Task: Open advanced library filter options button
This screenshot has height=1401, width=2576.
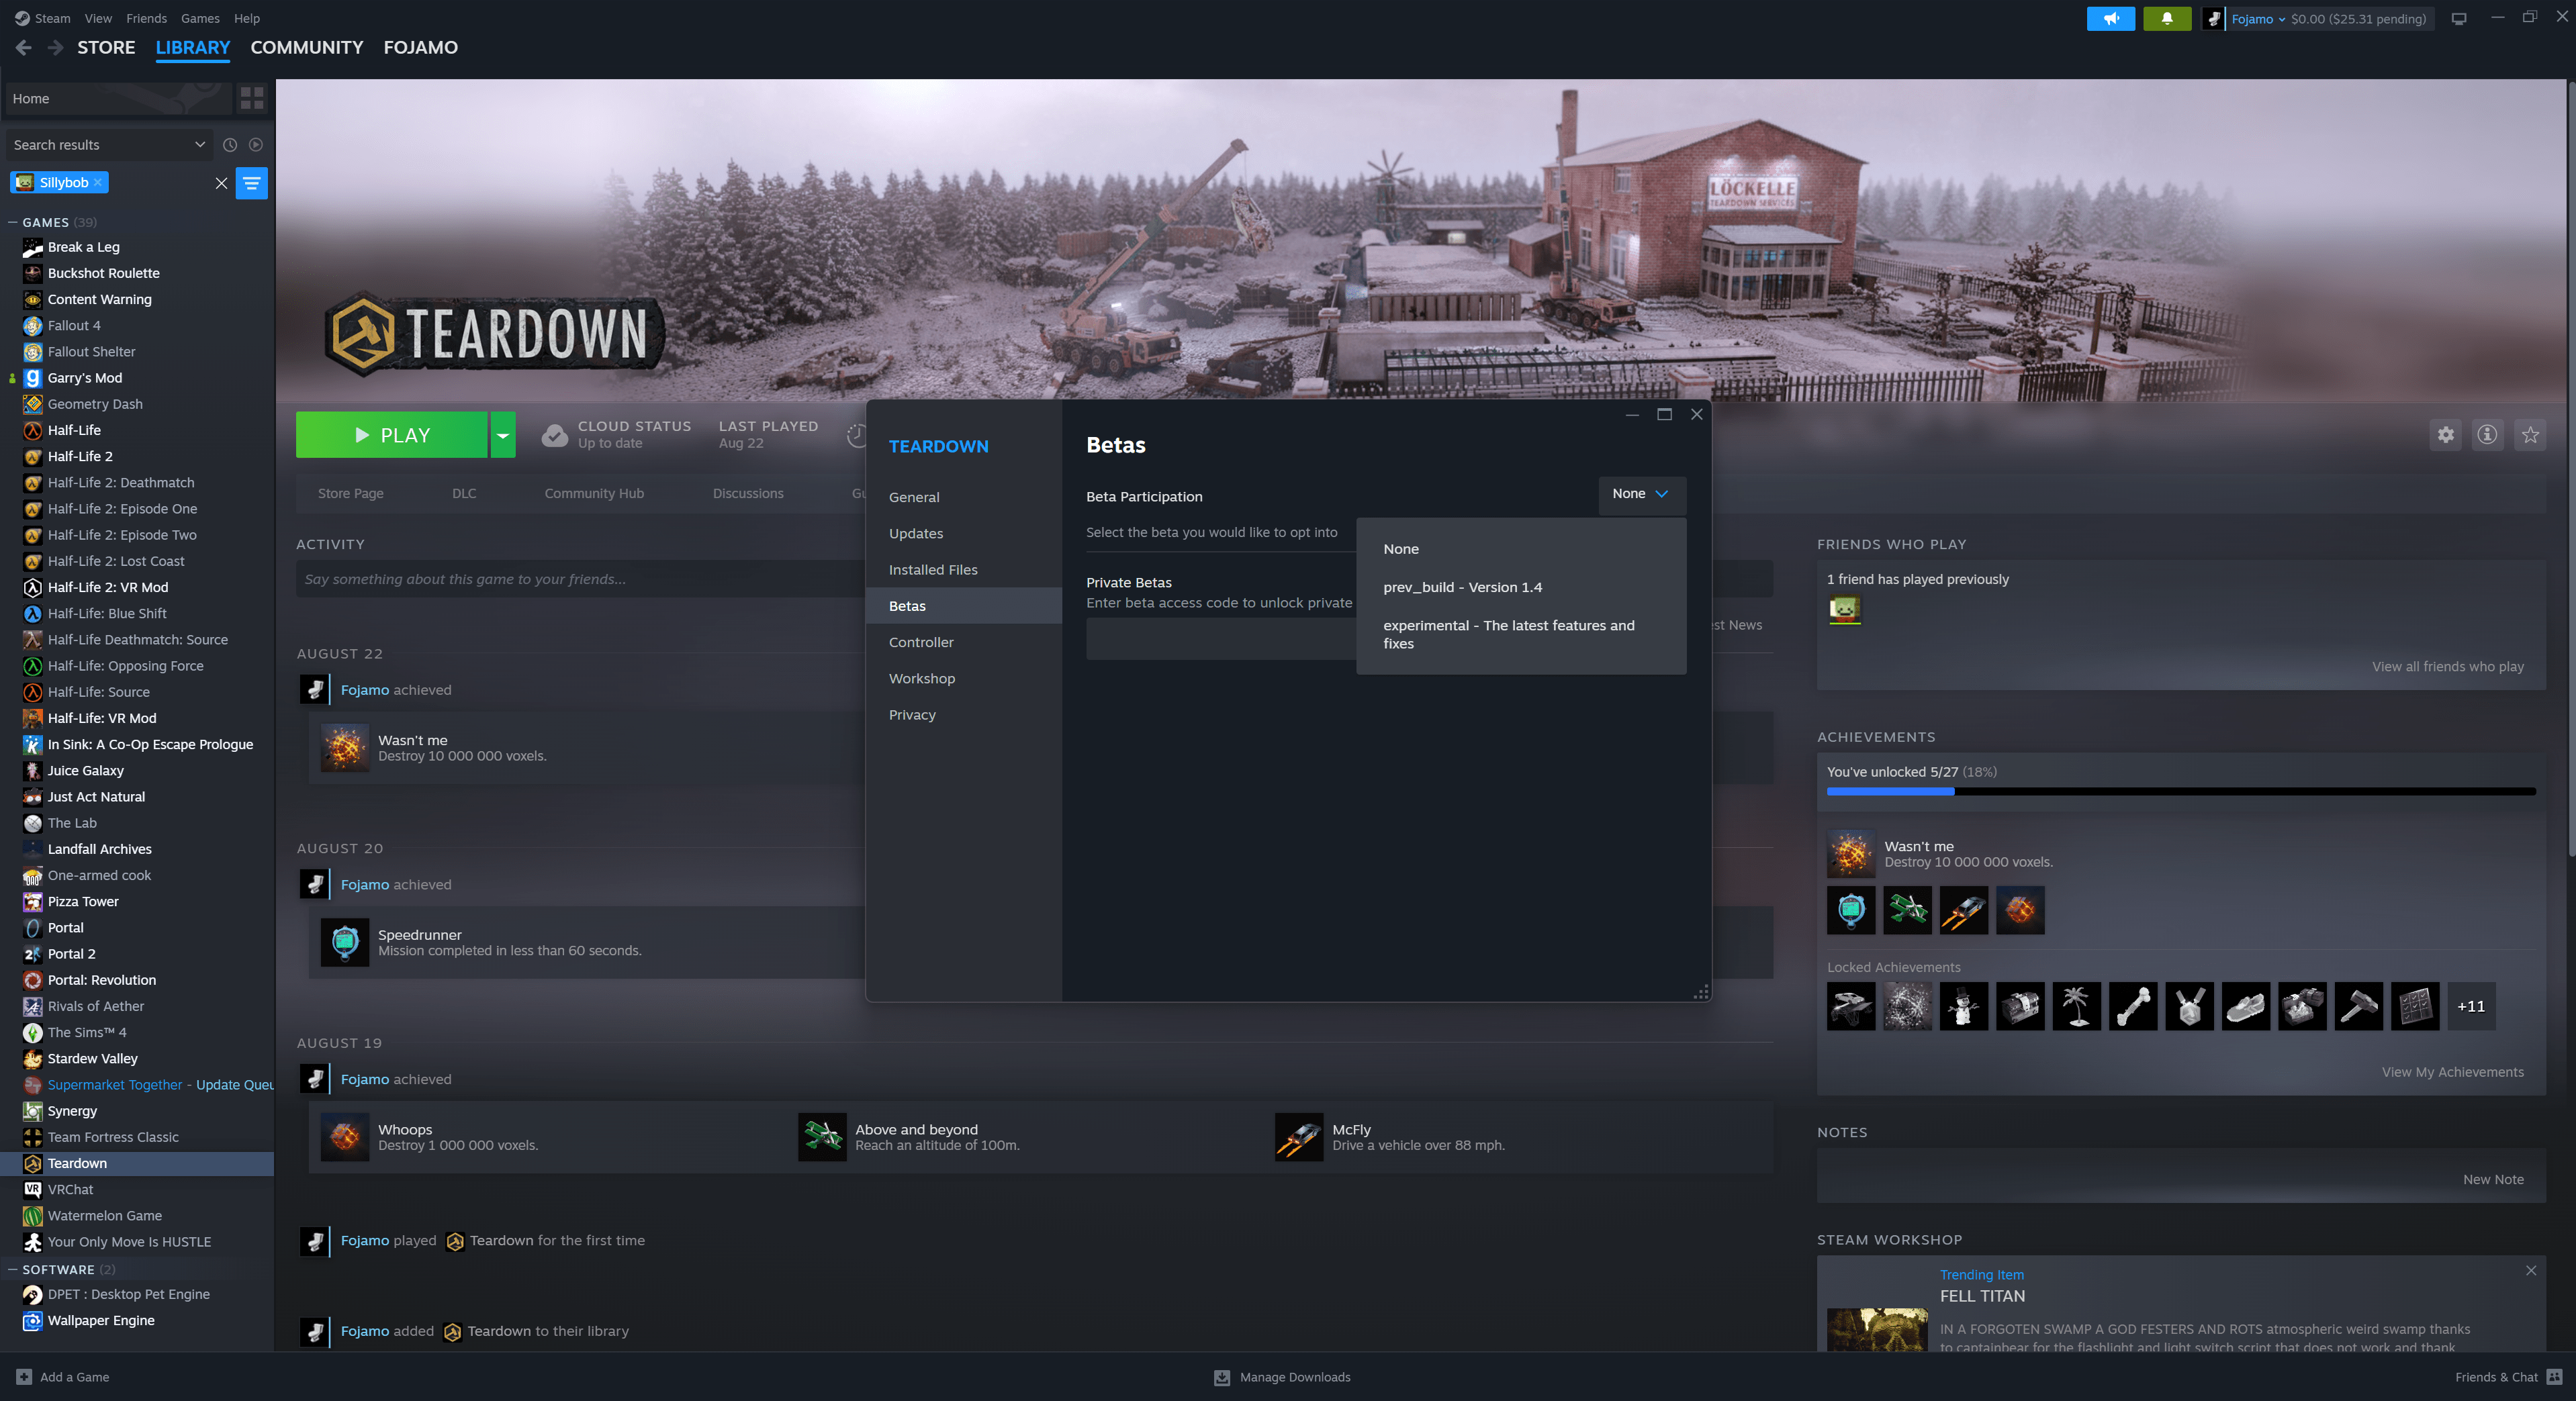Action: pyautogui.click(x=251, y=183)
